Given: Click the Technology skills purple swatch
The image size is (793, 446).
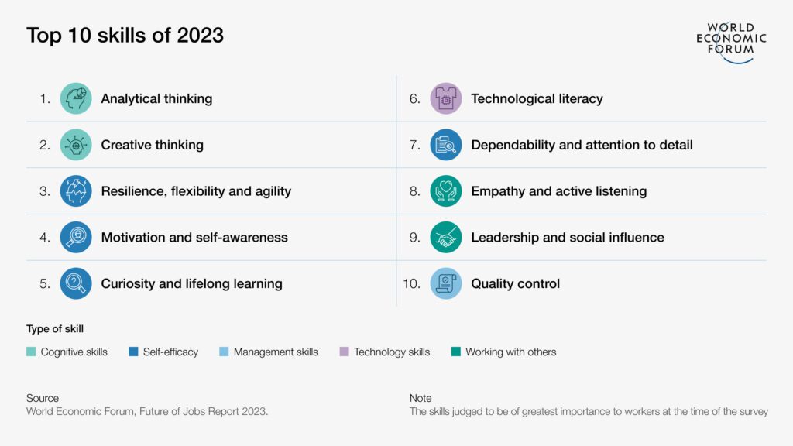Looking at the screenshot, I should [345, 352].
